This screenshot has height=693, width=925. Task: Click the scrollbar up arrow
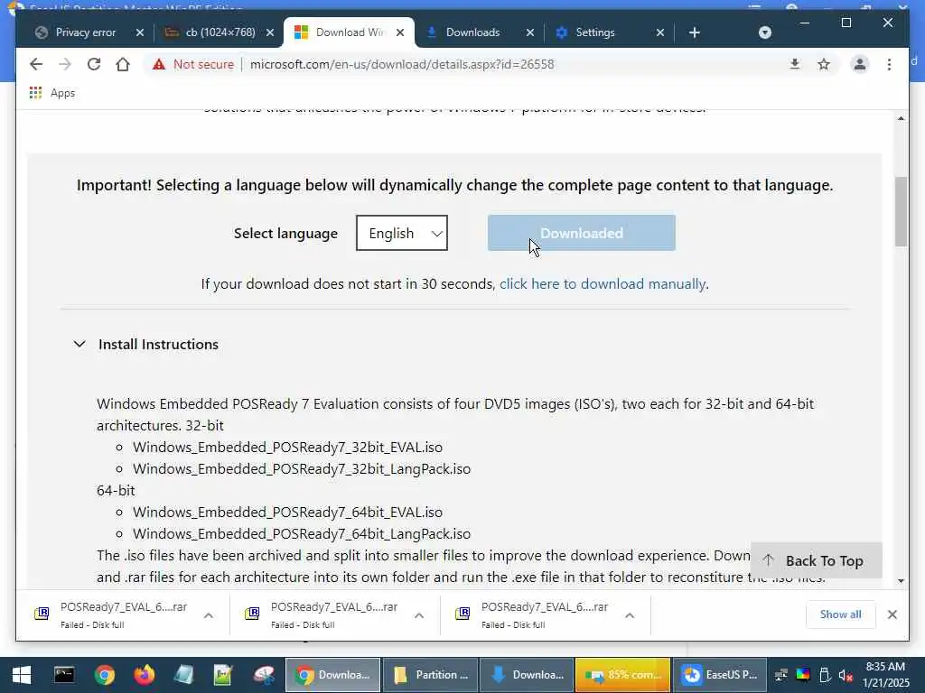(x=901, y=118)
